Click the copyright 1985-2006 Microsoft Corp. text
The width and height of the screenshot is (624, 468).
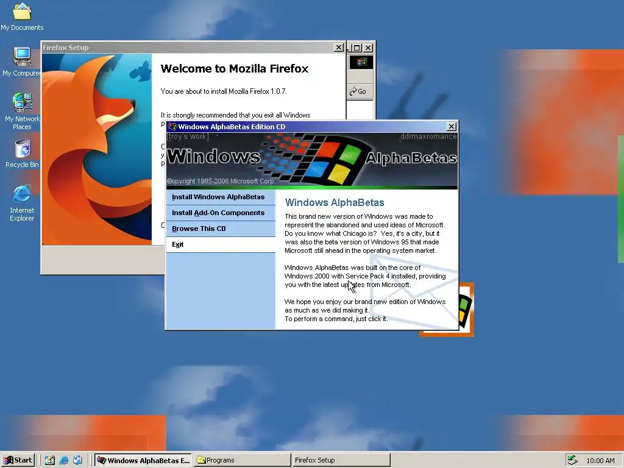pos(221,181)
